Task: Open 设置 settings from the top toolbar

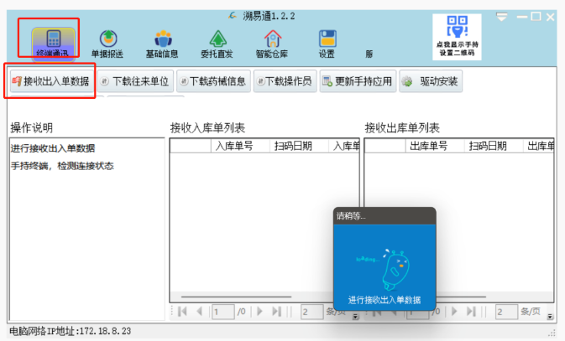Action: (327, 42)
